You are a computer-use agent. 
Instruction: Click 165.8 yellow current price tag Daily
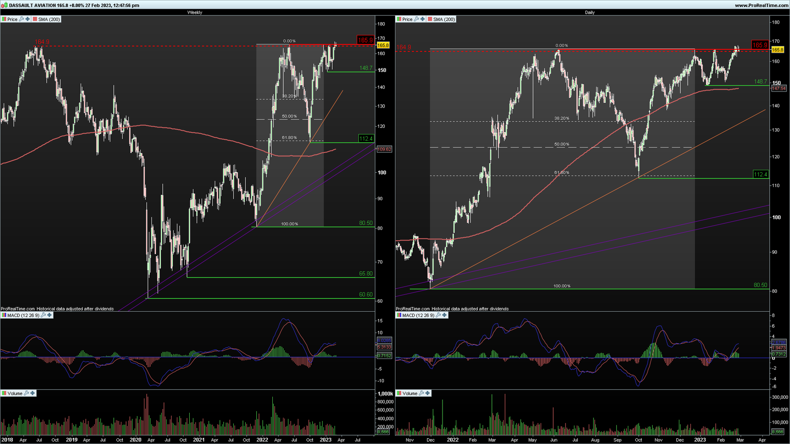pyautogui.click(x=778, y=50)
